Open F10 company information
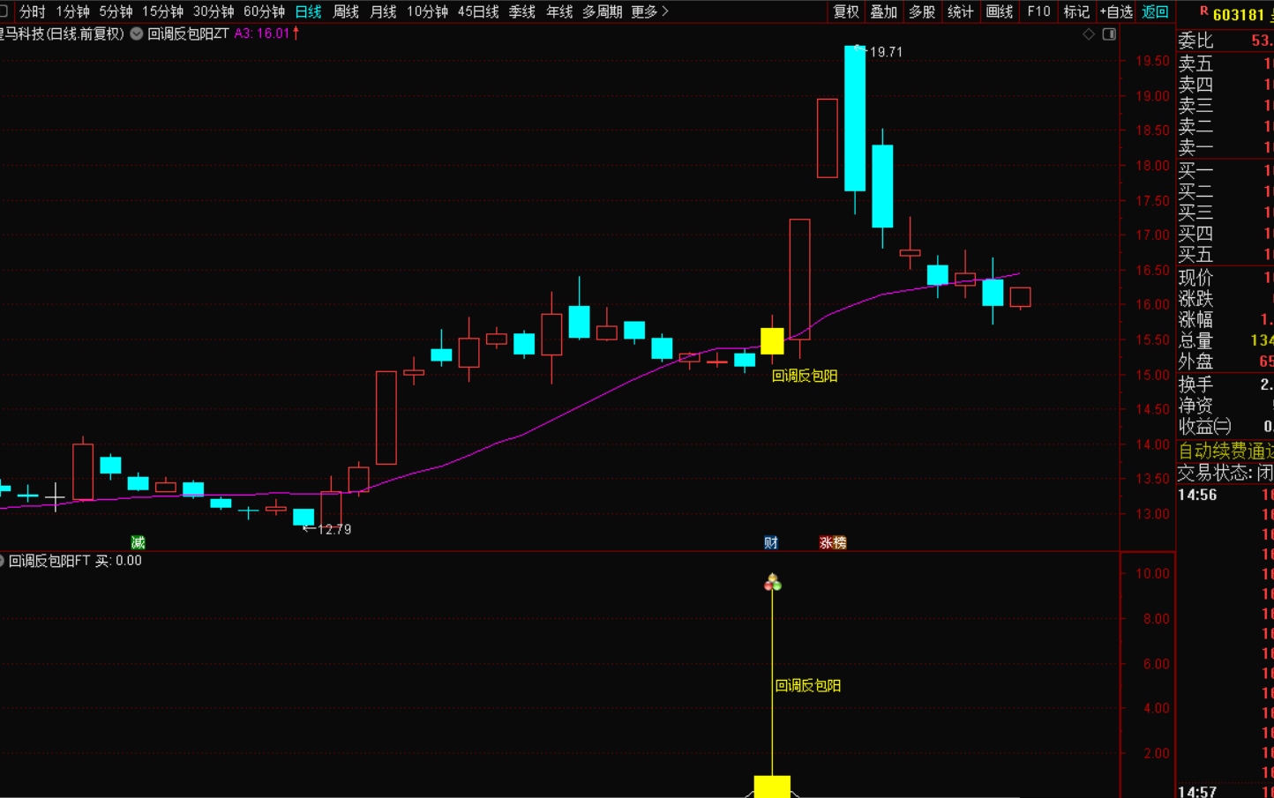Image resolution: width=1274 pixels, height=798 pixels. point(1038,11)
